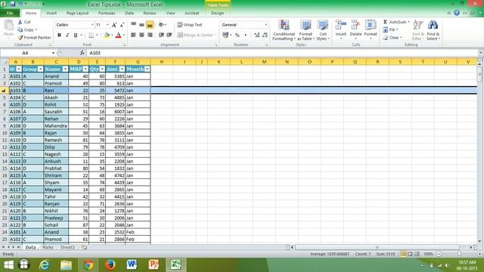Switch to the Design tab
484x272 pixels.
tap(217, 14)
